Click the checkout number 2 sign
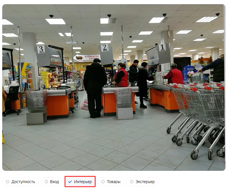Screen dimensions: 228x190 pyautogui.click(x=105, y=48)
